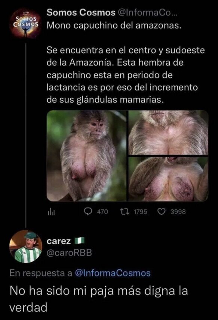218x320 pixels.
Task: Like the tweet with the heart icon
Action: coord(162,212)
